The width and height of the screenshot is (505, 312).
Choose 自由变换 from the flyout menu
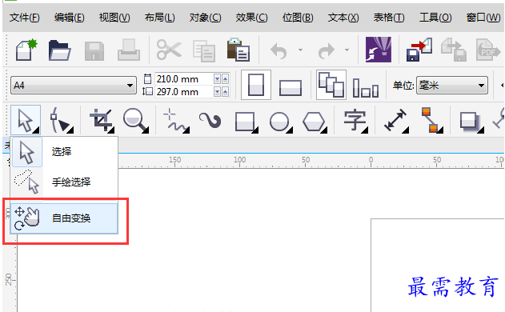coord(64,218)
